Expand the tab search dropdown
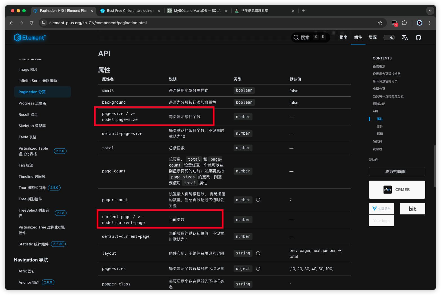 (430, 11)
